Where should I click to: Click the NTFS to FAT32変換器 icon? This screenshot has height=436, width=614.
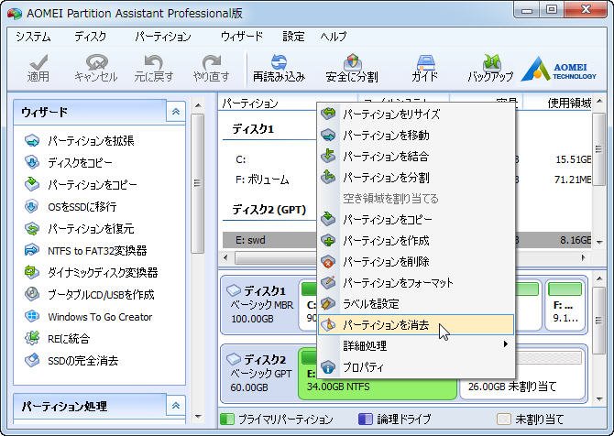pos(32,250)
